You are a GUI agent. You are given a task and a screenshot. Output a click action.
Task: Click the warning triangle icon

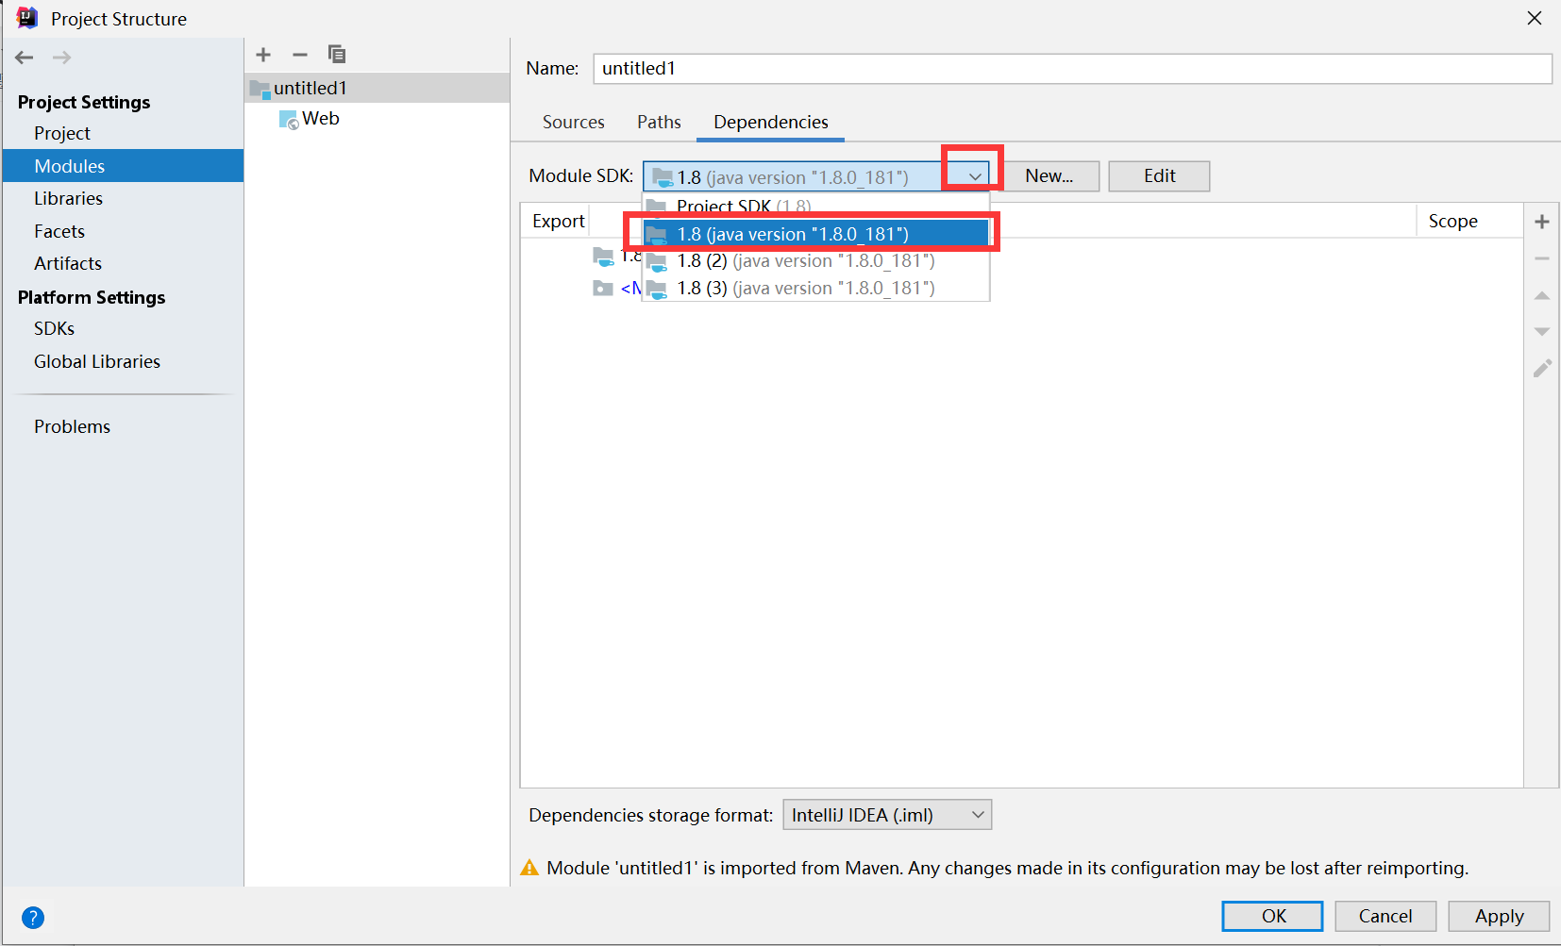click(x=529, y=868)
